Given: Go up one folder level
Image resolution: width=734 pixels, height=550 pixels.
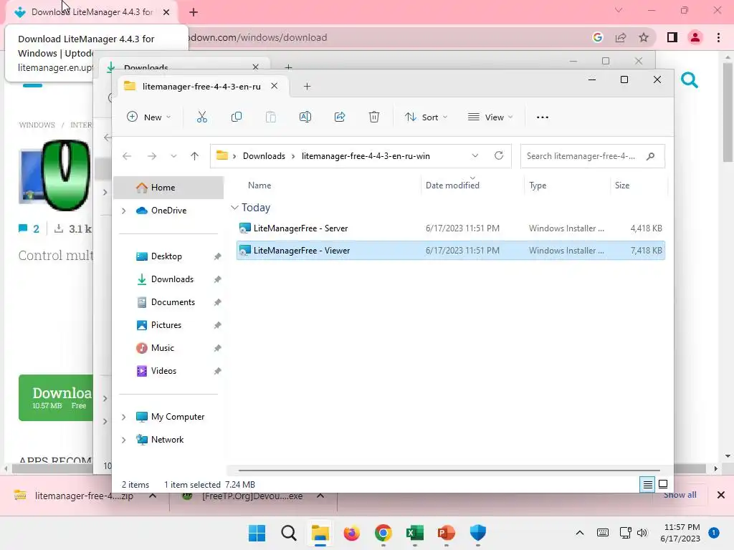Looking at the screenshot, I should pyautogui.click(x=195, y=156).
